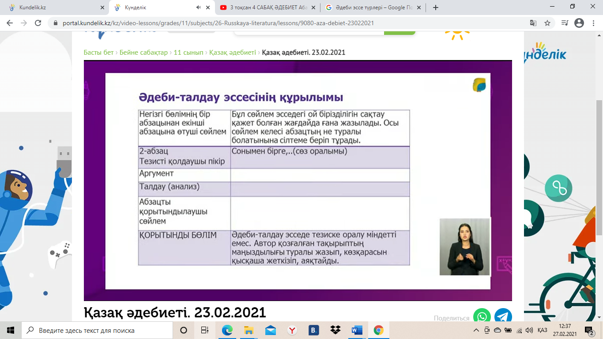The width and height of the screenshot is (603, 339).
Task: Open Word from the taskbar
Action: pos(357,330)
